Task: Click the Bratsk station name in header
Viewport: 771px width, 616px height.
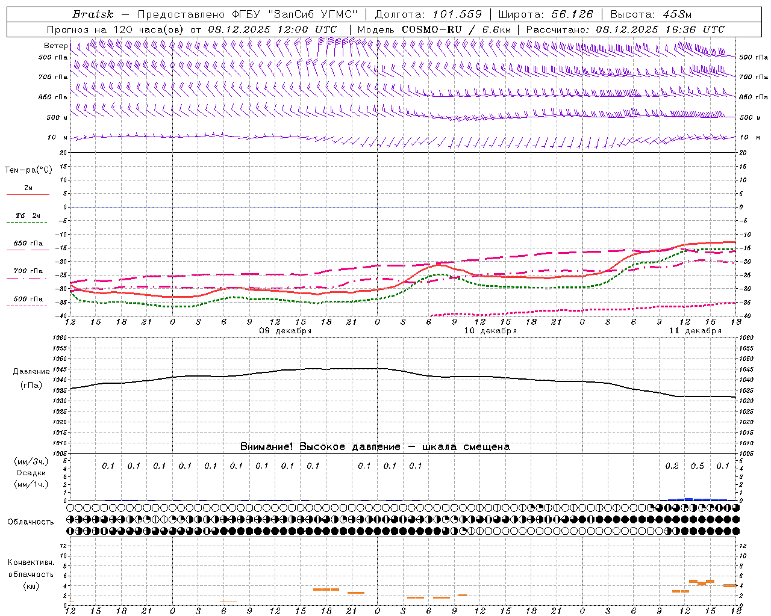Action: [x=93, y=14]
